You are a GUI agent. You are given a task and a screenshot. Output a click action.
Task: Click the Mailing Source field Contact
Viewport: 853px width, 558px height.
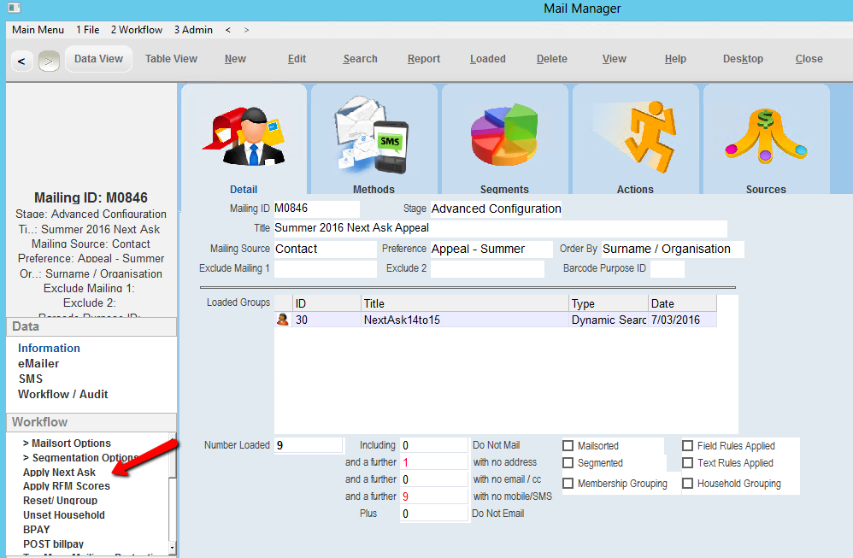pyautogui.click(x=325, y=249)
